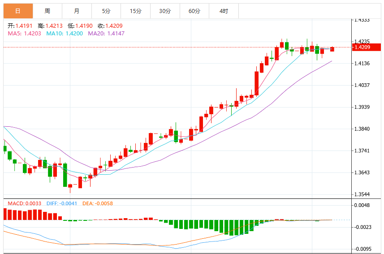The height and width of the screenshot is (254, 384).
Task: Open the 5分 minute chart tab
Action: 106,11
